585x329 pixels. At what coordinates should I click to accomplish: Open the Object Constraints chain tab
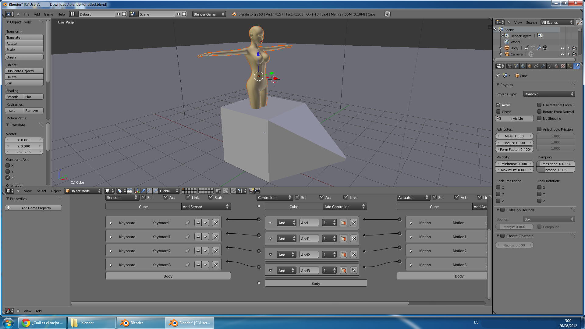point(536,66)
